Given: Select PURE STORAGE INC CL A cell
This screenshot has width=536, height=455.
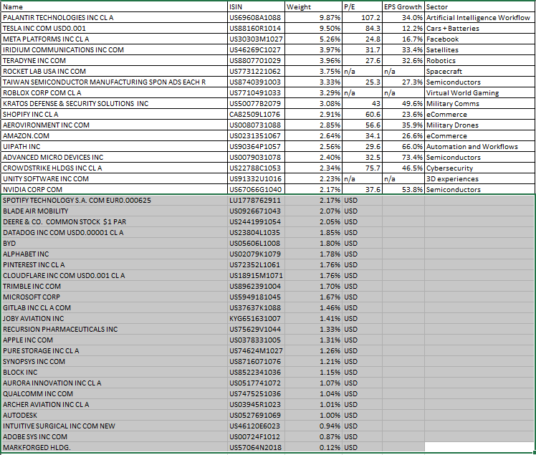Looking at the screenshot, I should (x=114, y=350).
